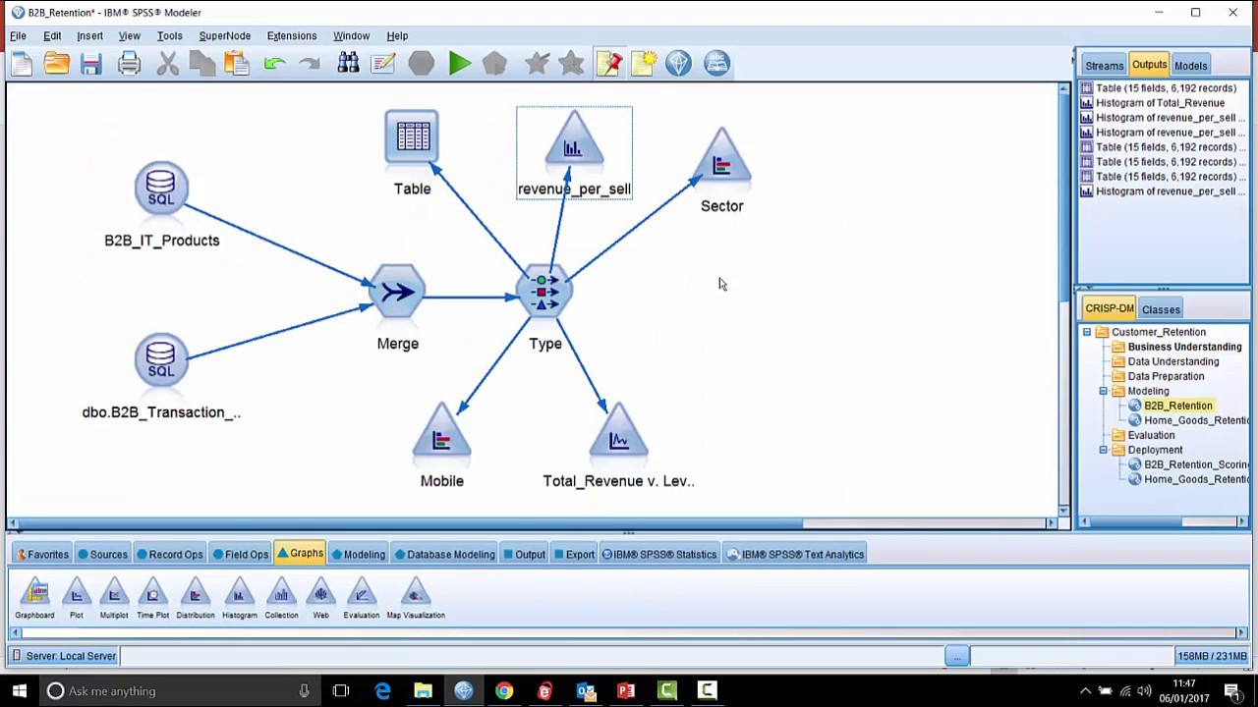This screenshot has width=1258, height=707.
Task: Open the SuperNode menu
Action: (x=224, y=35)
